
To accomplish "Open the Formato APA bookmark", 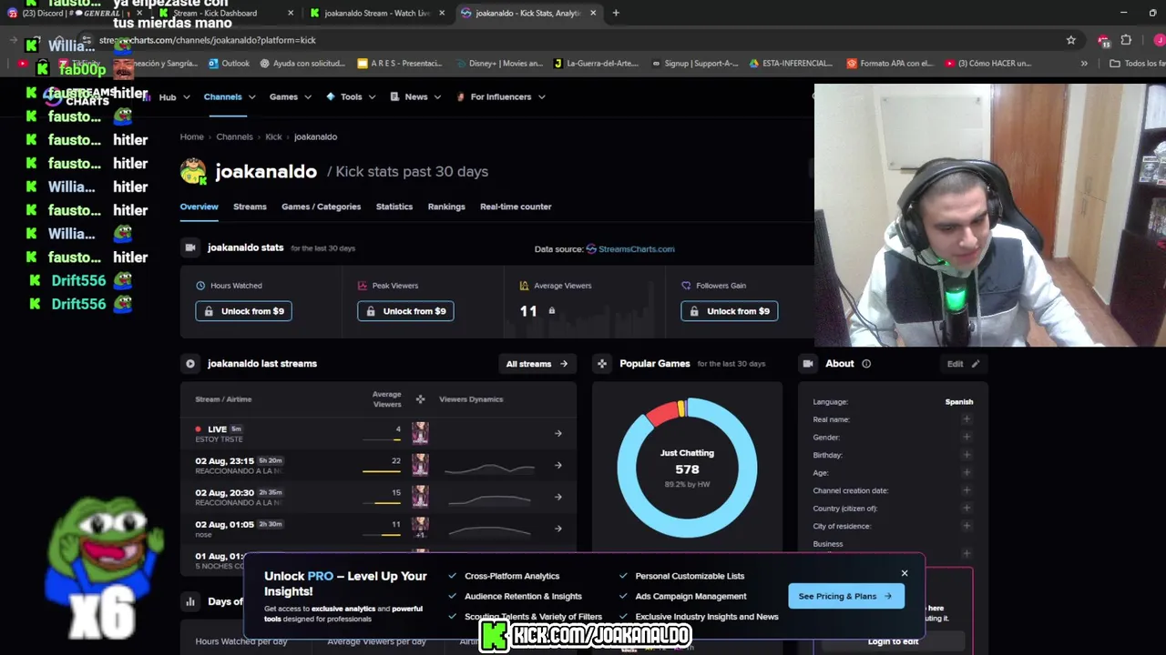I will (890, 64).
